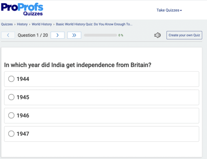
Task: Open the World History breadcrumb
Action: [x=42, y=24]
